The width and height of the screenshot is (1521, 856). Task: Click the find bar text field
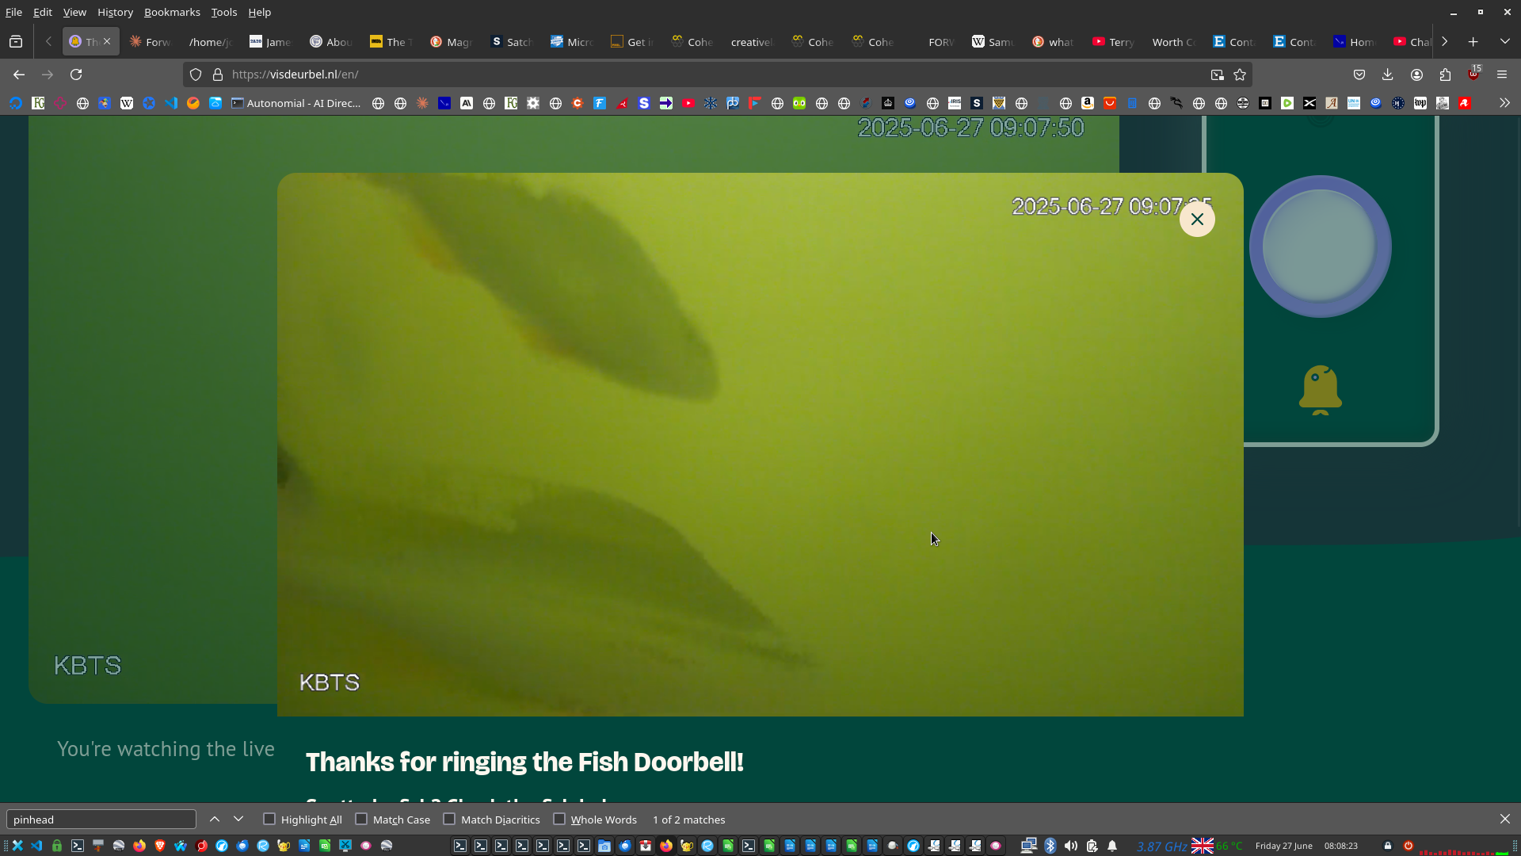tap(101, 820)
